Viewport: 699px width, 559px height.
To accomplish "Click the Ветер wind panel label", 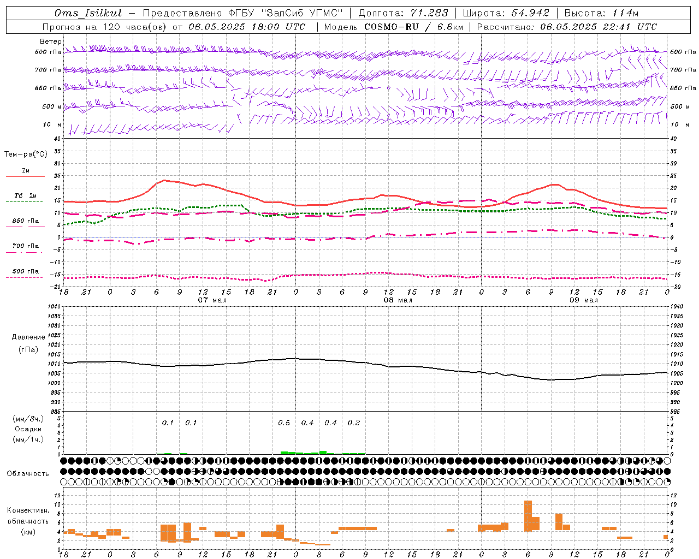I will (51, 41).
